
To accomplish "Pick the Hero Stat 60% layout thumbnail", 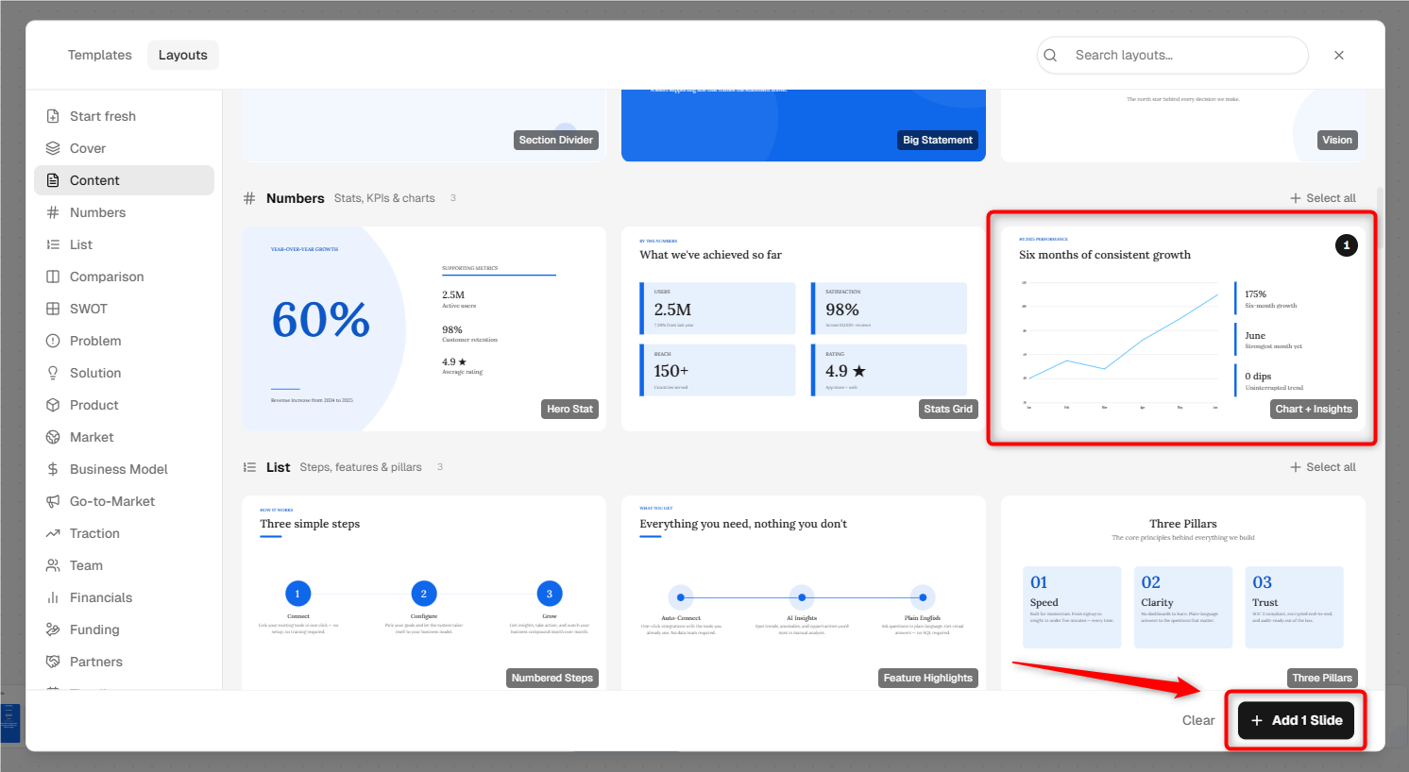I will (x=424, y=328).
